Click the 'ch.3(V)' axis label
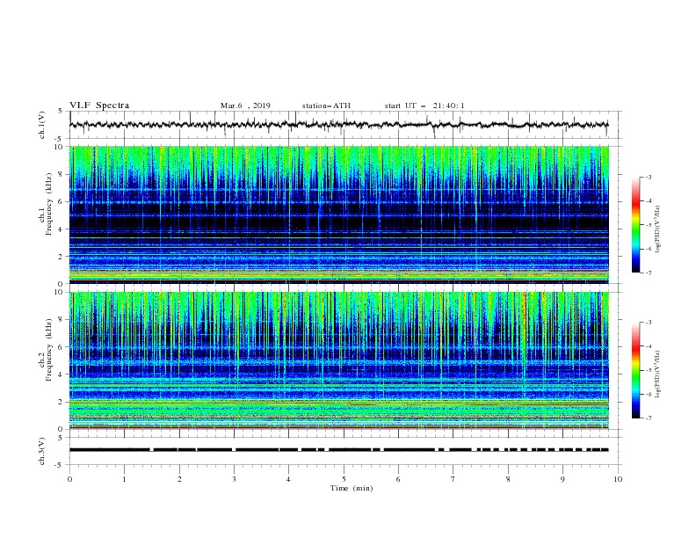Screen dimensions: 696x538 pos(42,451)
